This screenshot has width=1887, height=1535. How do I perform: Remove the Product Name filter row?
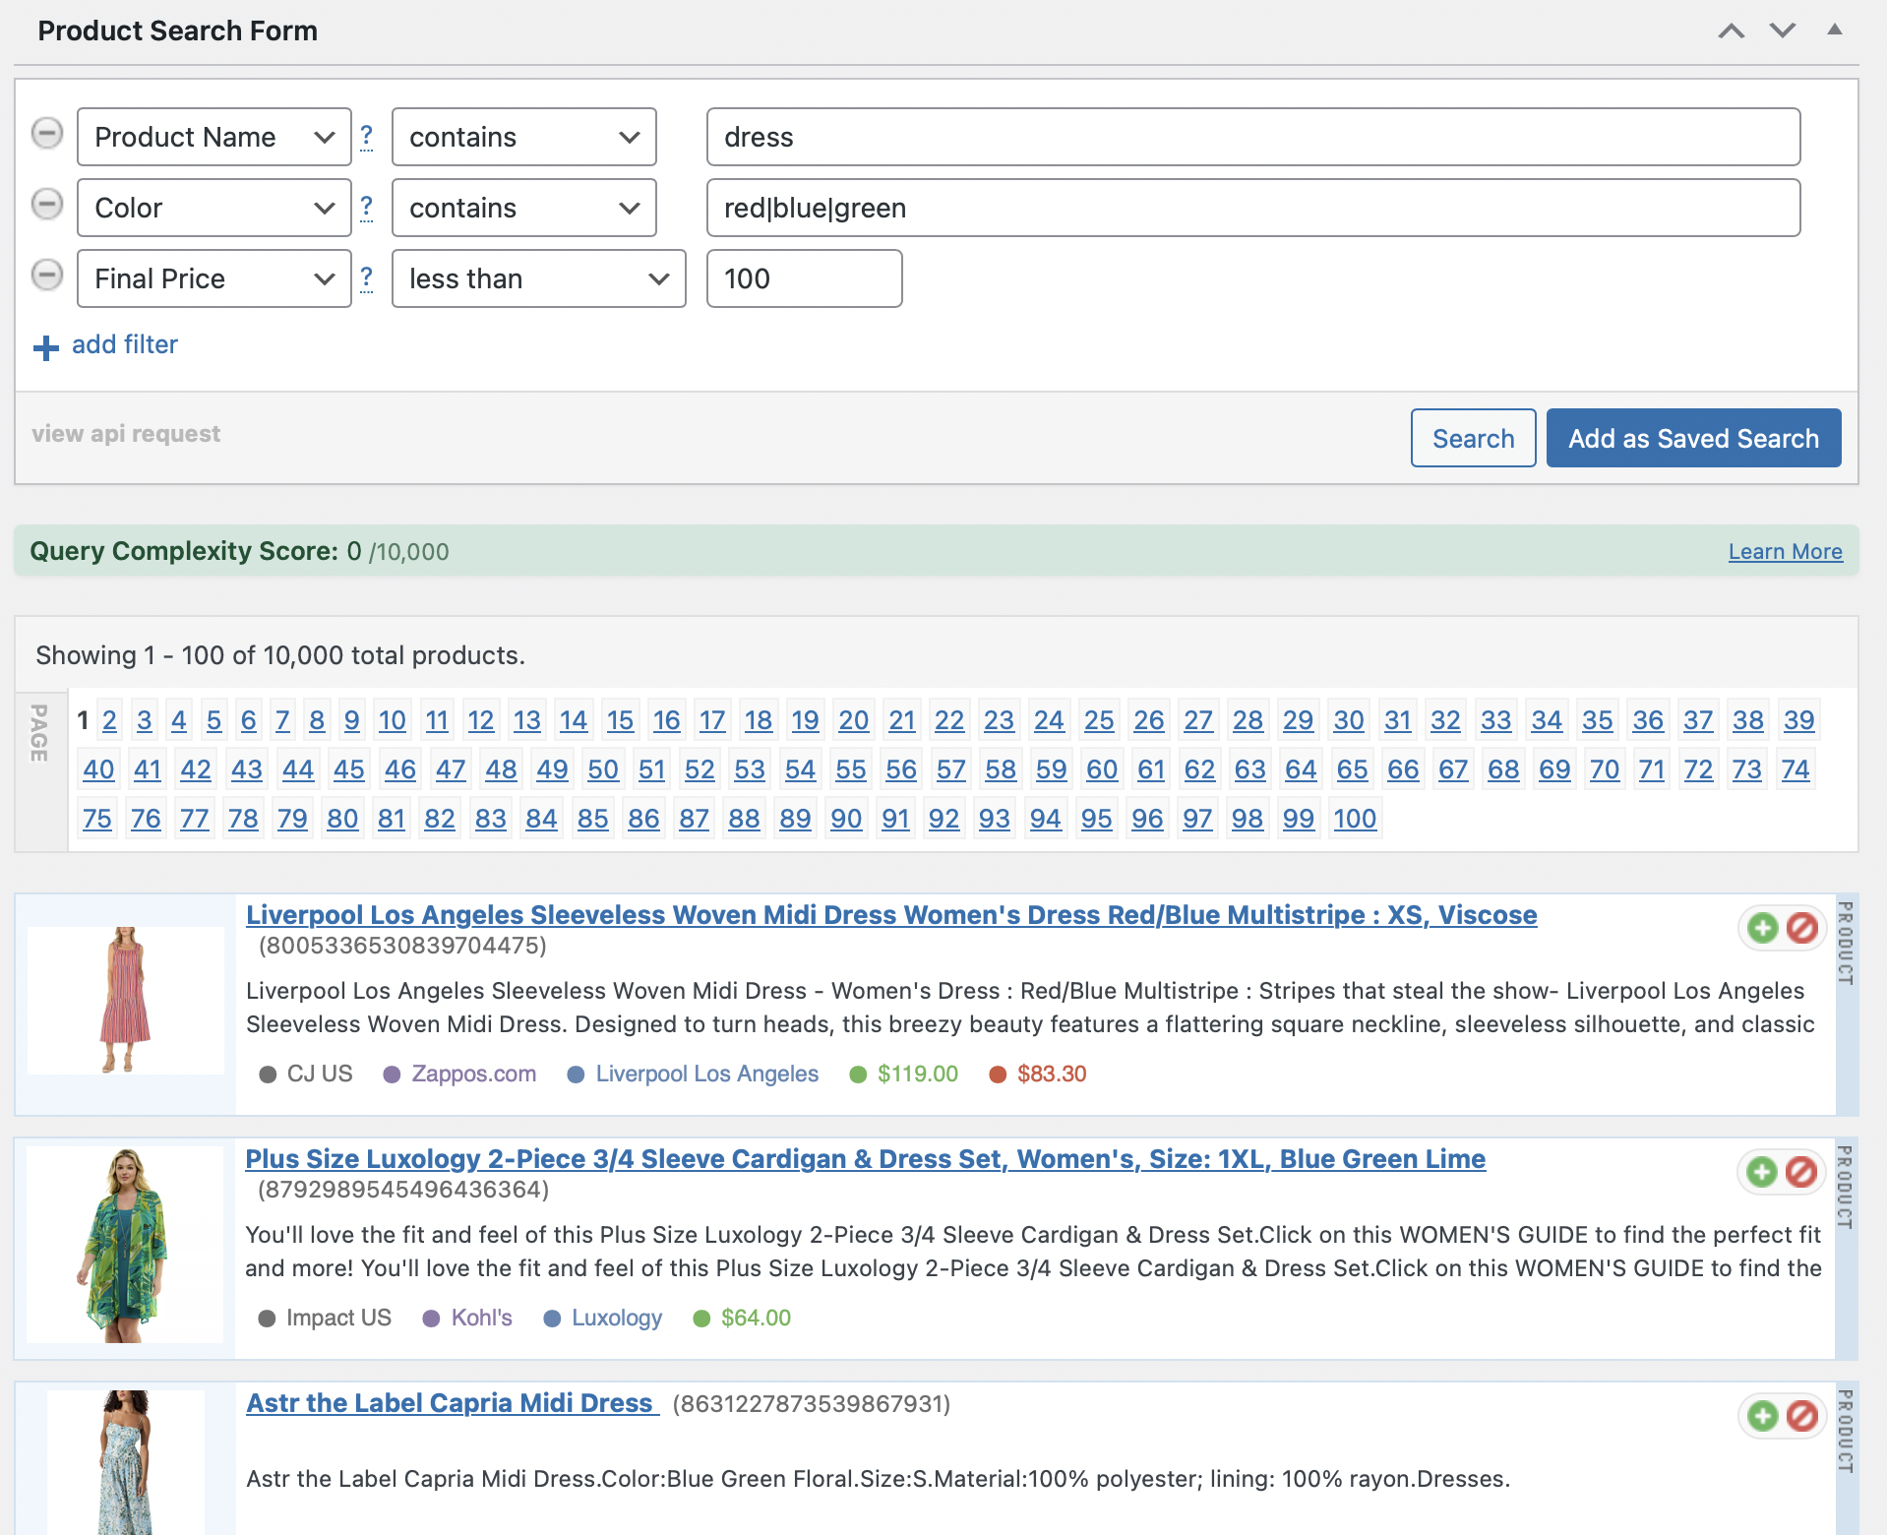click(x=47, y=133)
